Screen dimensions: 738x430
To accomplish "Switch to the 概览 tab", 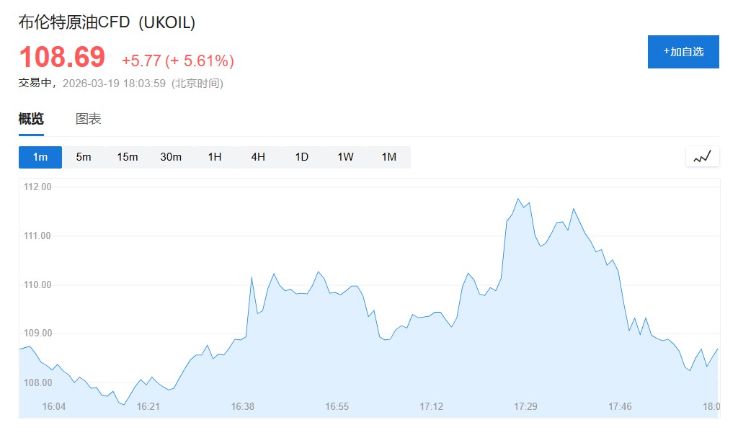I will point(31,119).
